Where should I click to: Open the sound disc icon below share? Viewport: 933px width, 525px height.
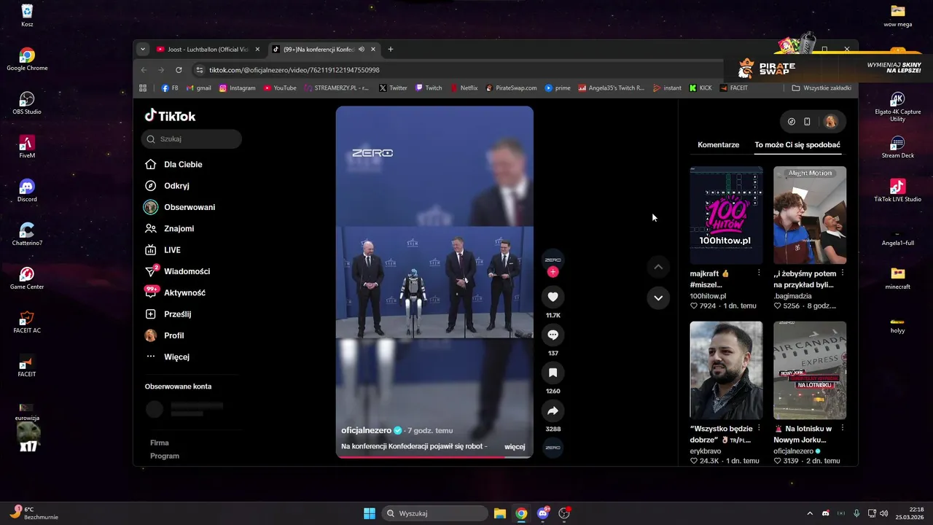[553, 447]
